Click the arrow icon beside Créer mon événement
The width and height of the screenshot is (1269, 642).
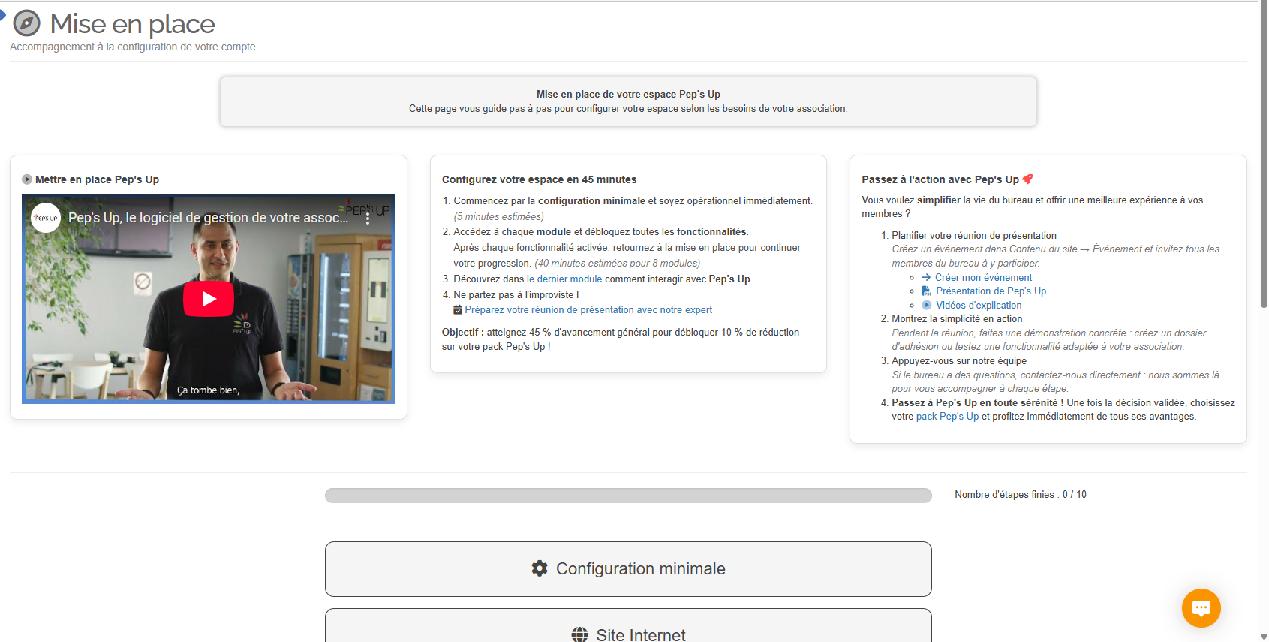pos(926,277)
